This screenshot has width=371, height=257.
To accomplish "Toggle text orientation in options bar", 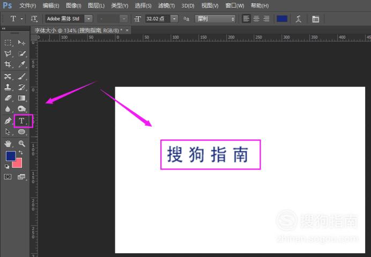I will click(x=34, y=19).
